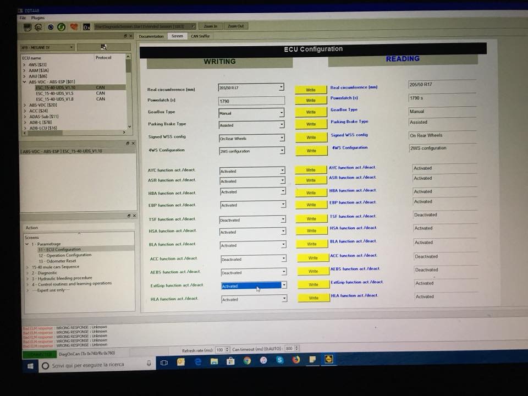The height and width of the screenshot is (396, 528).
Task: Expand the 2 - Diagnostic screens node
Action: coord(28,273)
